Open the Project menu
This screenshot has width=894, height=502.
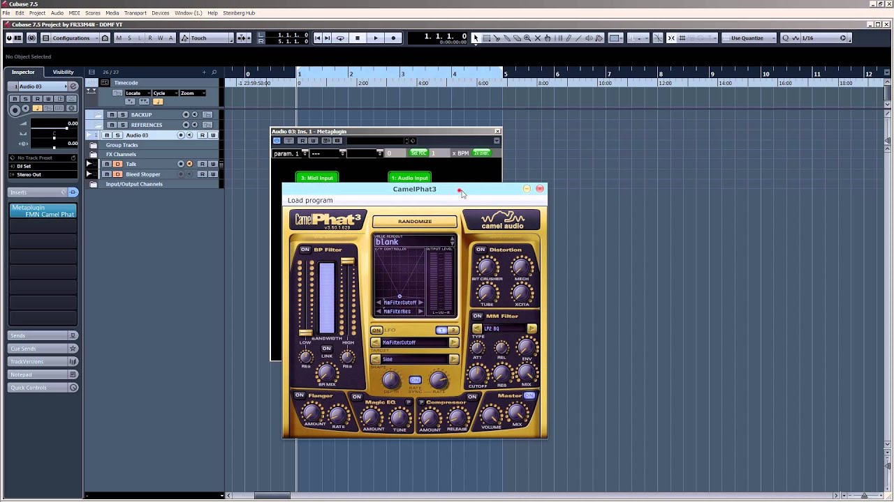click(x=37, y=13)
